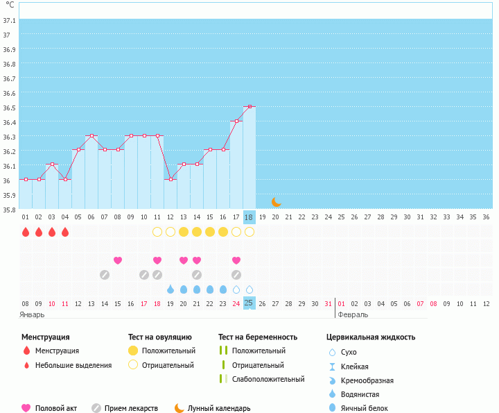Click the Слабоположительный pregnancy test legend icon
This screenshot has width=499, height=413.
tap(223, 379)
